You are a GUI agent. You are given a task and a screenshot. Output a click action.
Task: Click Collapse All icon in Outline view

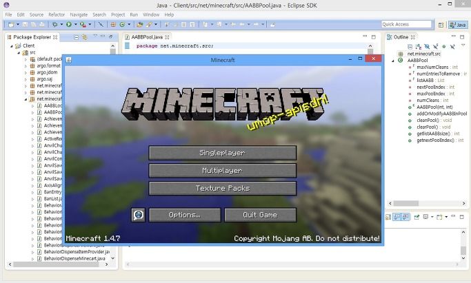point(410,46)
